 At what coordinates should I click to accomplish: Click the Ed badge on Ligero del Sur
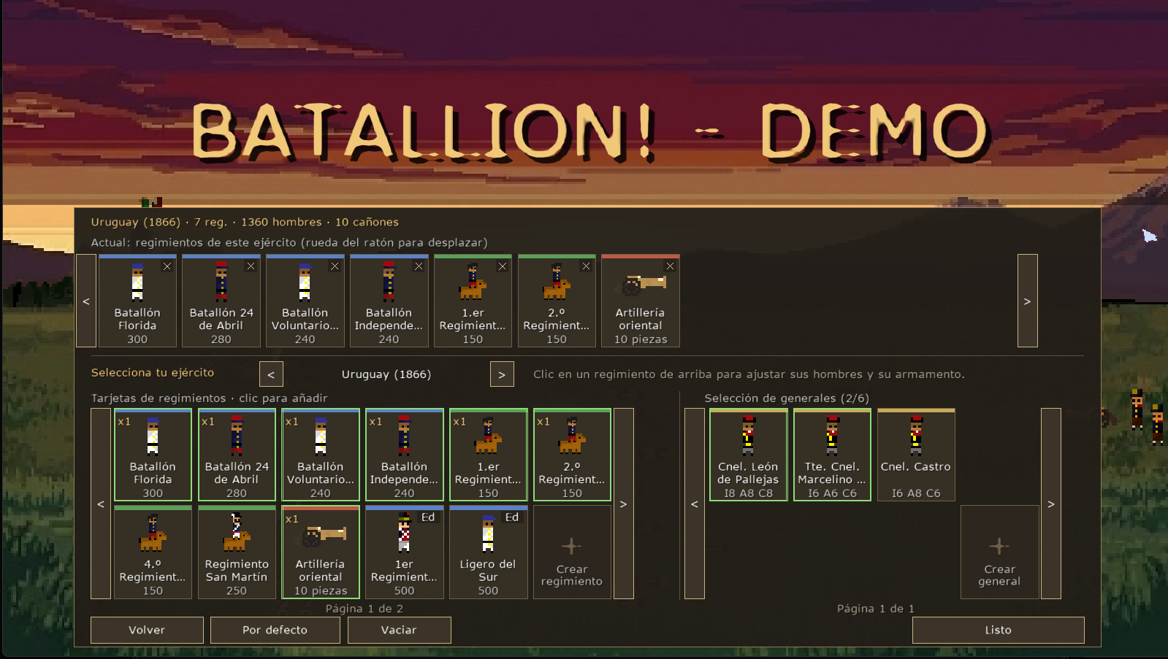[512, 517]
